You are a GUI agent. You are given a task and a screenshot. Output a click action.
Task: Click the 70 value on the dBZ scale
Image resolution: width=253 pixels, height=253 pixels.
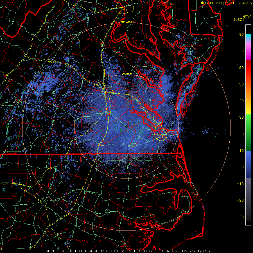(241, 51)
